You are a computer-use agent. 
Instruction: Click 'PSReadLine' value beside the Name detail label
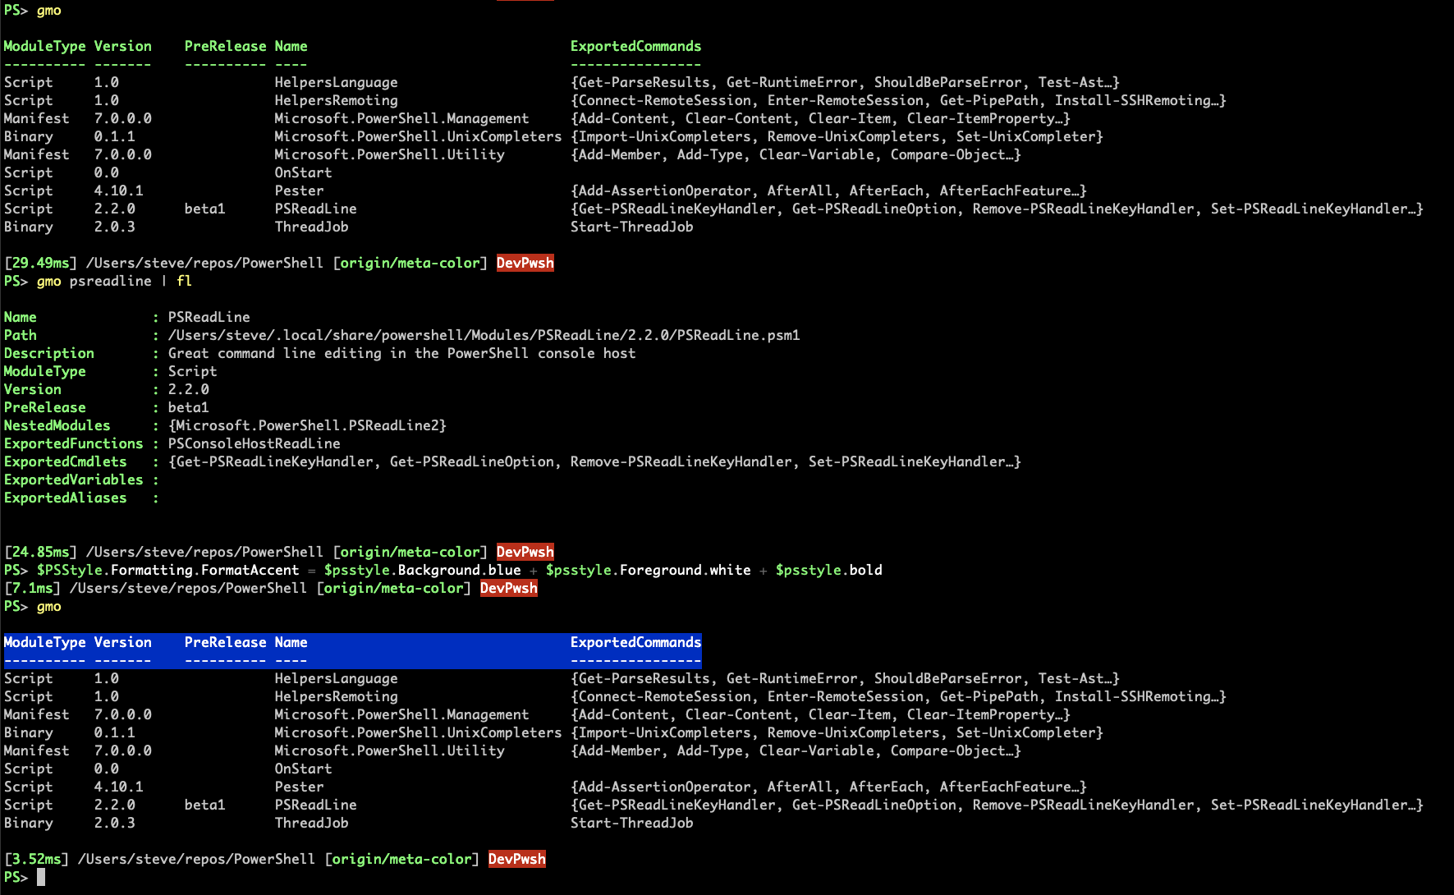point(209,317)
